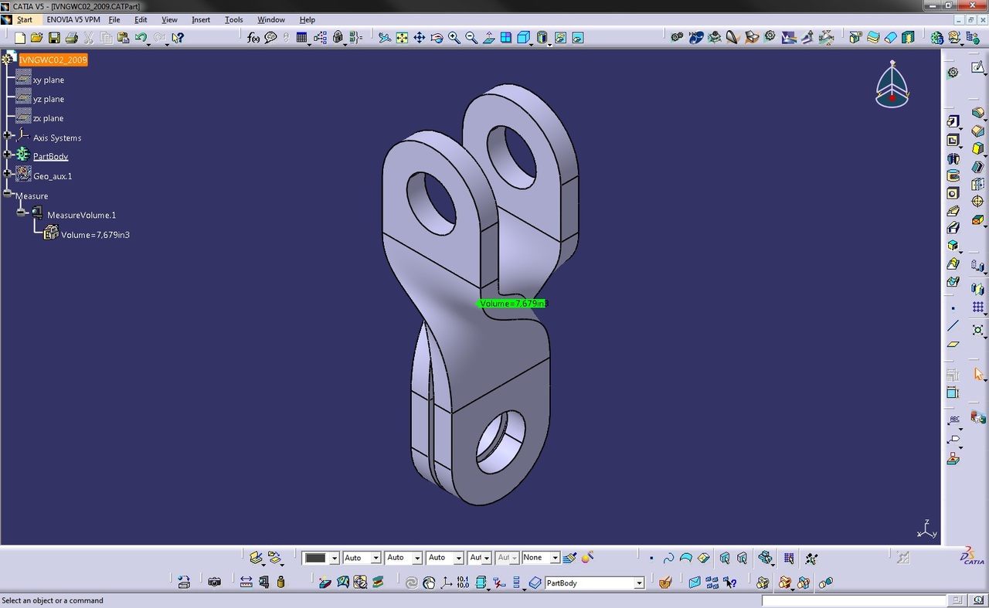Click the Measure Between icon
This screenshot has height=608, width=989.
click(x=246, y=582)
